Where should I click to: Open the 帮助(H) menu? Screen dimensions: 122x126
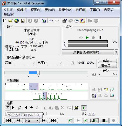pos(9,15)
